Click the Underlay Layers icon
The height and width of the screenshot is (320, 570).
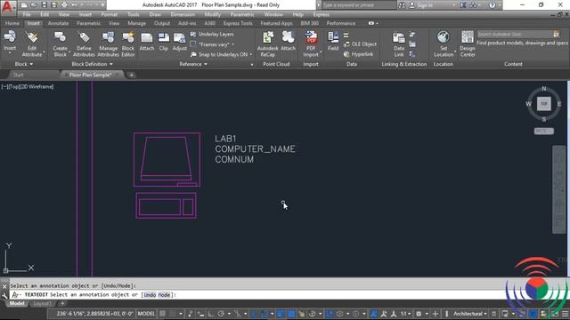tap(193, 34)
